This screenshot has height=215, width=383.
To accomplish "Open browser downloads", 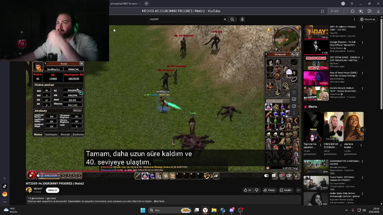I will pyautogui.click(x=378, y=11).
